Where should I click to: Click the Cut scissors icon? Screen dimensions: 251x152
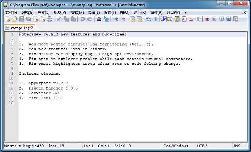point(59,19)
